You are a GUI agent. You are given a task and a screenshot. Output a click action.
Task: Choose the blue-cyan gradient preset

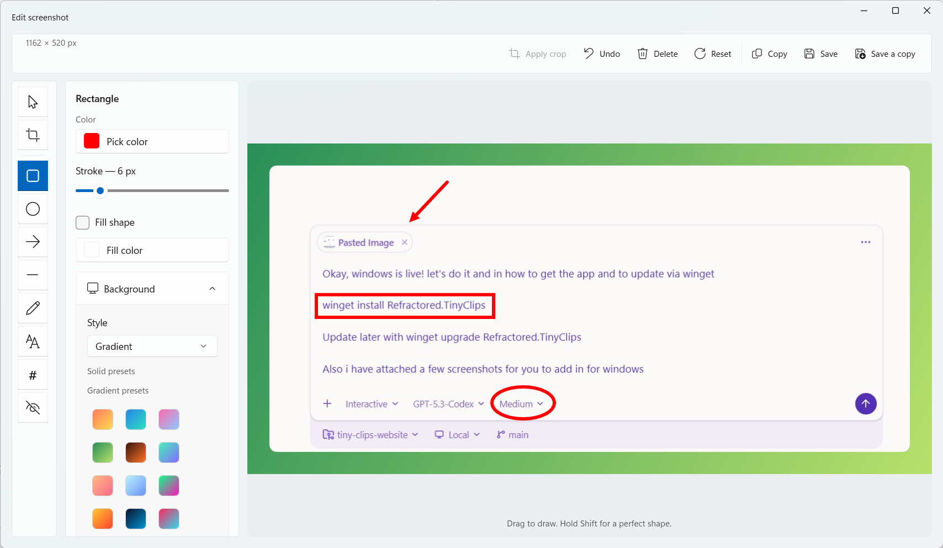[136, 419]
